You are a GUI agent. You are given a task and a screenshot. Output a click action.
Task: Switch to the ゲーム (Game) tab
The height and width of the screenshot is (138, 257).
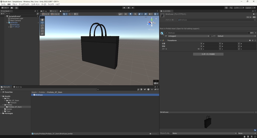(44, 11)
